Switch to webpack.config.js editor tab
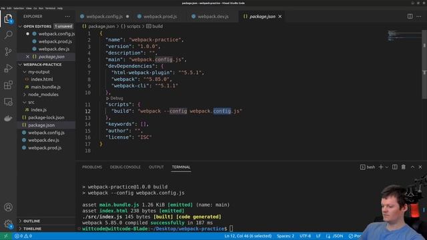This screenshot has width=427, height=240. [x=104, y=17]
